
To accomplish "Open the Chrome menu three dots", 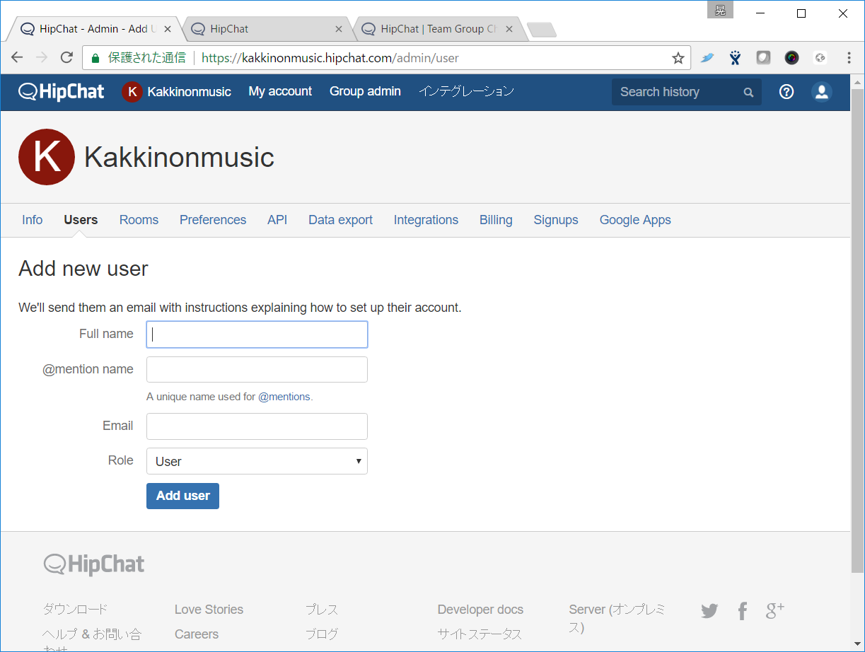I will tap(849, 58).
